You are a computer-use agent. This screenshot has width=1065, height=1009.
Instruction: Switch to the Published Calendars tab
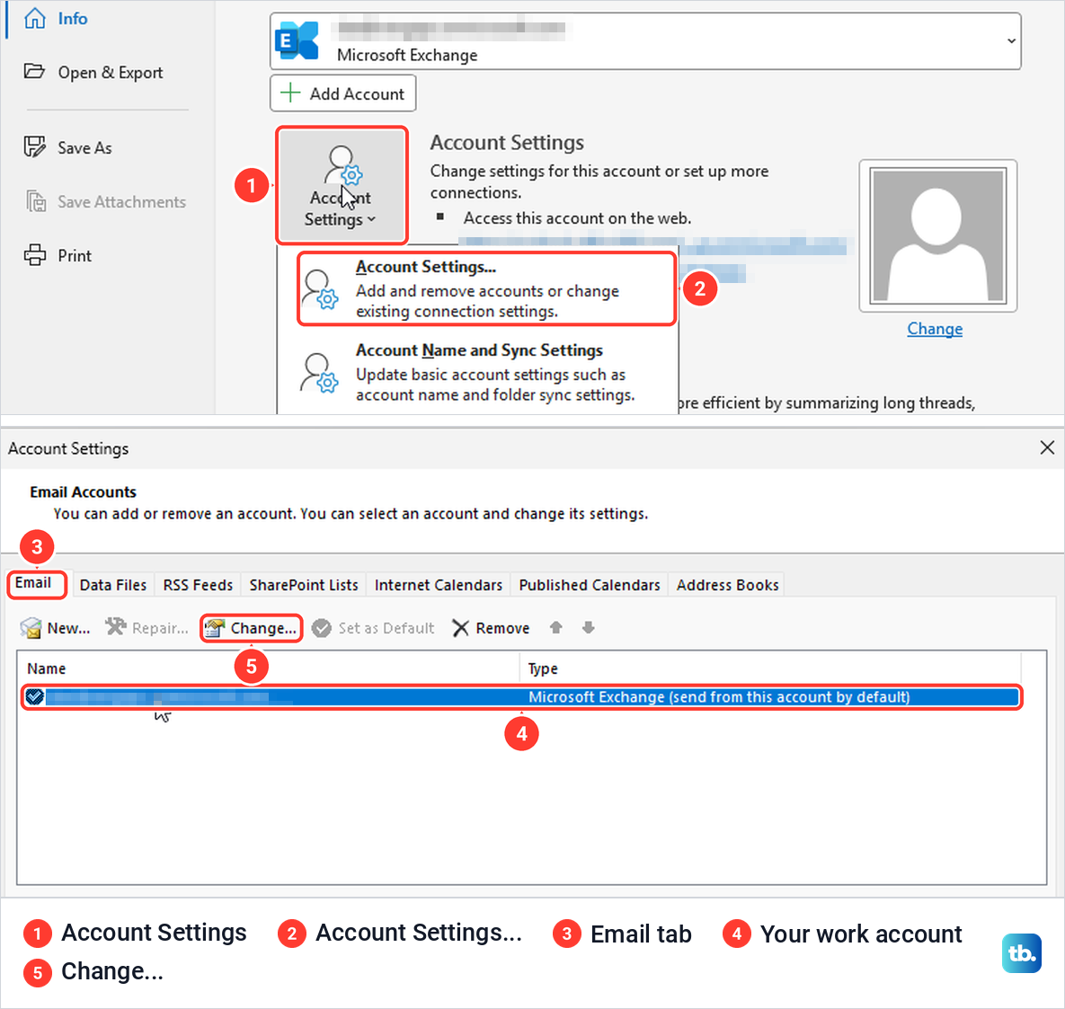(x=590, y=585)
